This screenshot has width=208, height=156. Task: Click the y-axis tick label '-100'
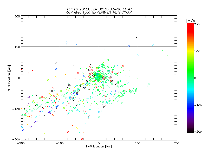(x=16, y=109)
